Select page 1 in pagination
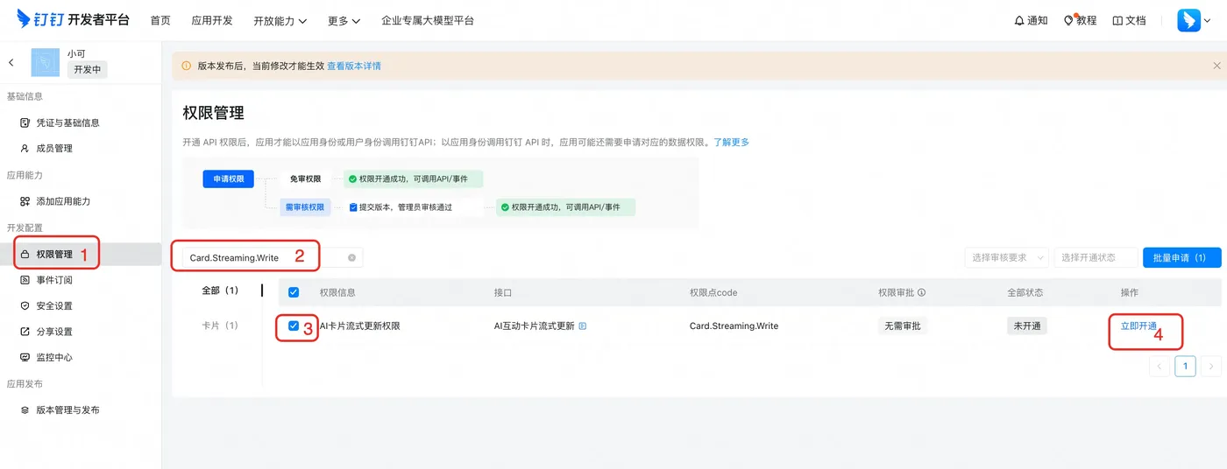Viewport: 1227px width, 469px height. pos(1185,366)
